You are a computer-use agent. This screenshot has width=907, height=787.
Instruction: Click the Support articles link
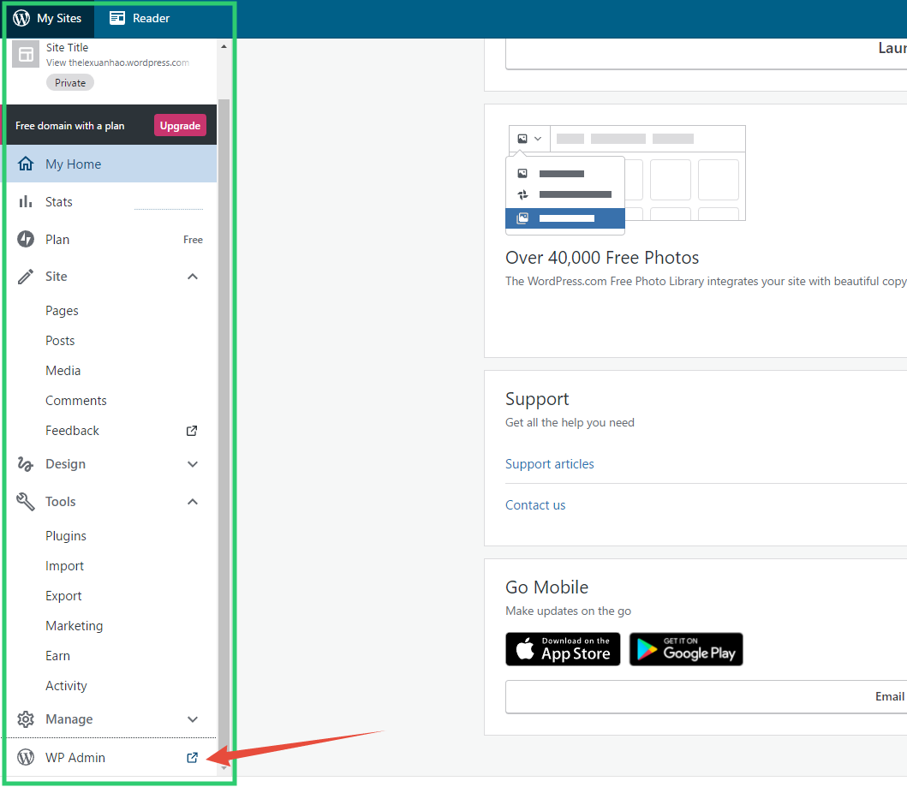[x=550, y=464]
